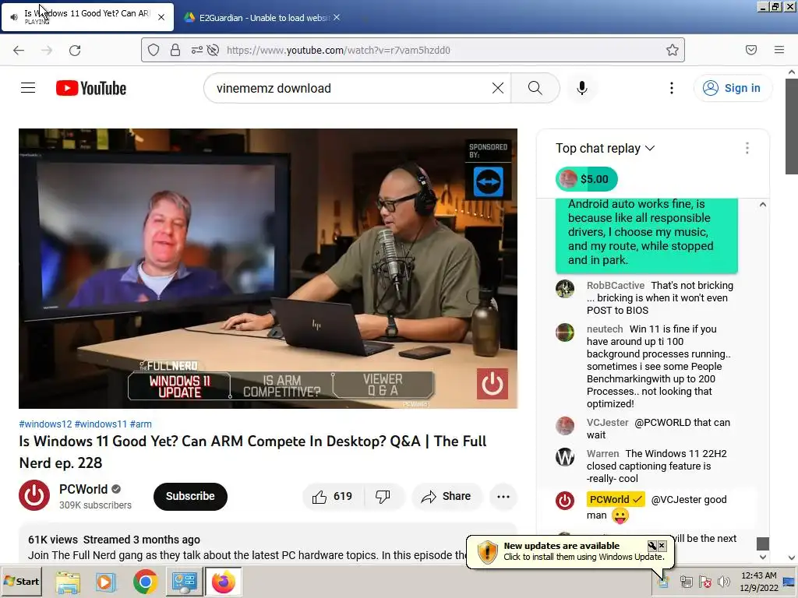Open the #windows12 hashtag link
The image size is (798, 598).
click(x=46, y=424)
